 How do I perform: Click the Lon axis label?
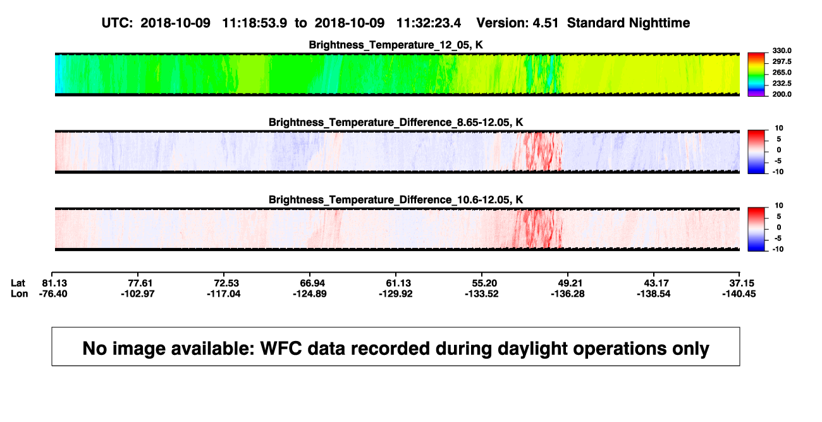point(20,294)
